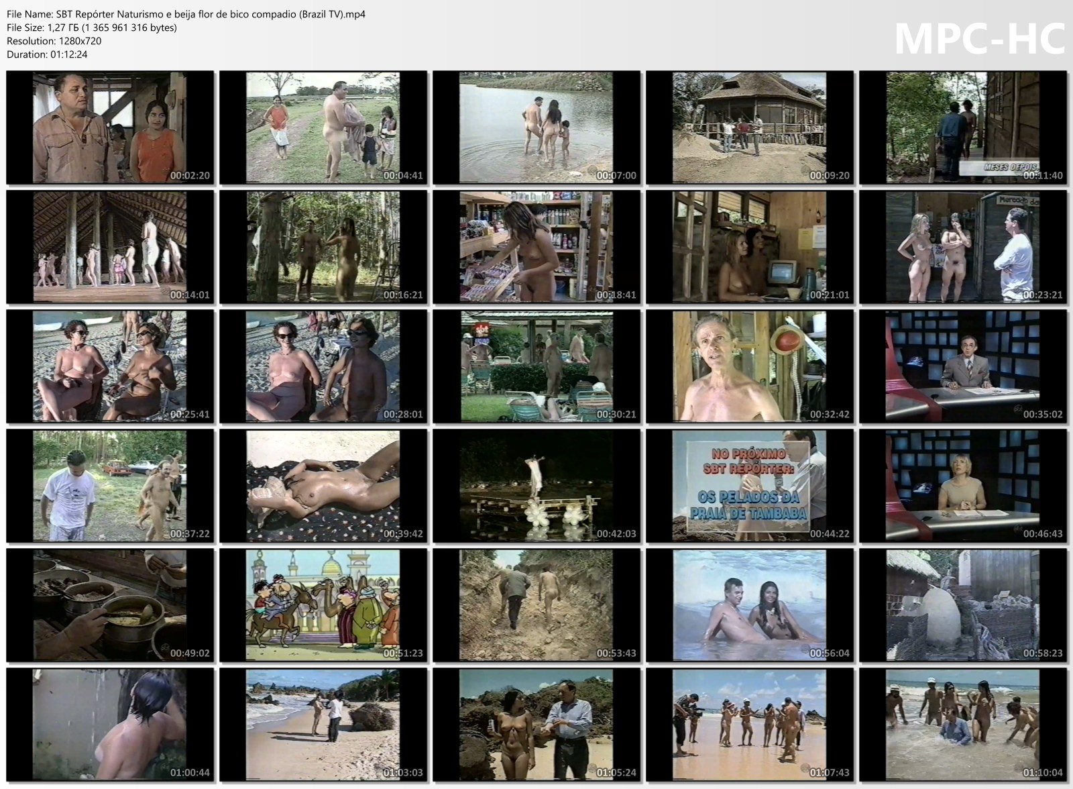Click the 'Meses depois' frame at 00:11:40
1073x789 pixels.
tap(963, 127)
